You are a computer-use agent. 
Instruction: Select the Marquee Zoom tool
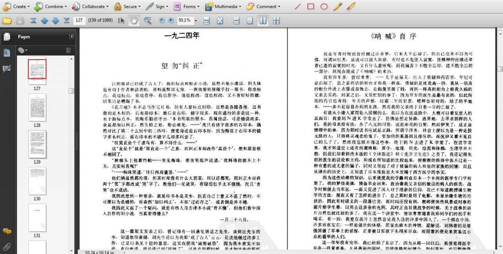coord(147,20)
